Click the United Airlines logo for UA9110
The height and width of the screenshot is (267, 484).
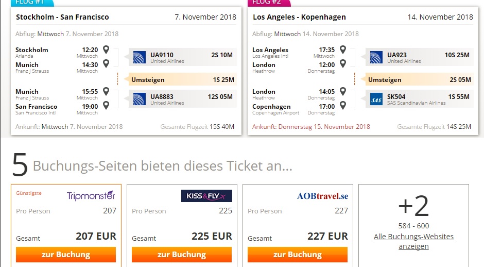139,58
